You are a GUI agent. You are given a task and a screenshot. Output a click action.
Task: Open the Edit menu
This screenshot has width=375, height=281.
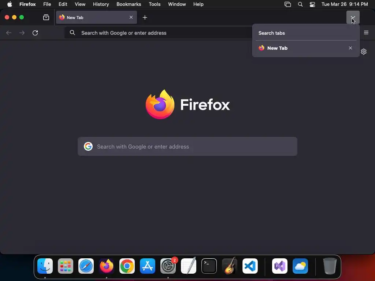pos(63,4)
